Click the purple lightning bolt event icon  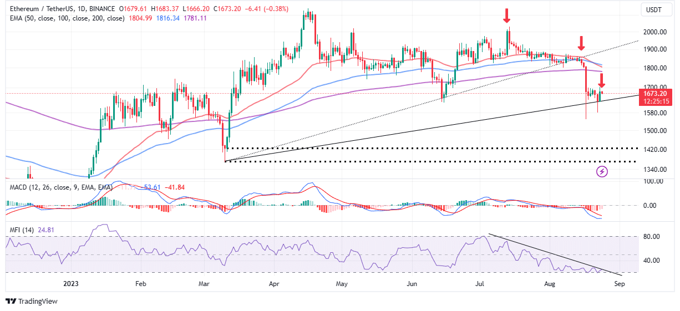click(602, 172)
